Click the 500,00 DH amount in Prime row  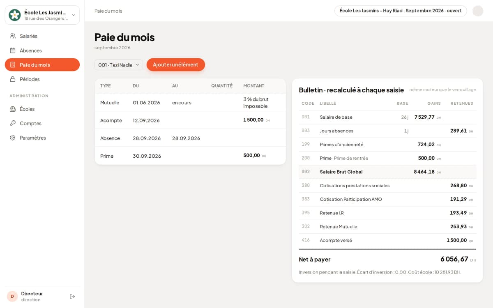(x=255, y=155)
